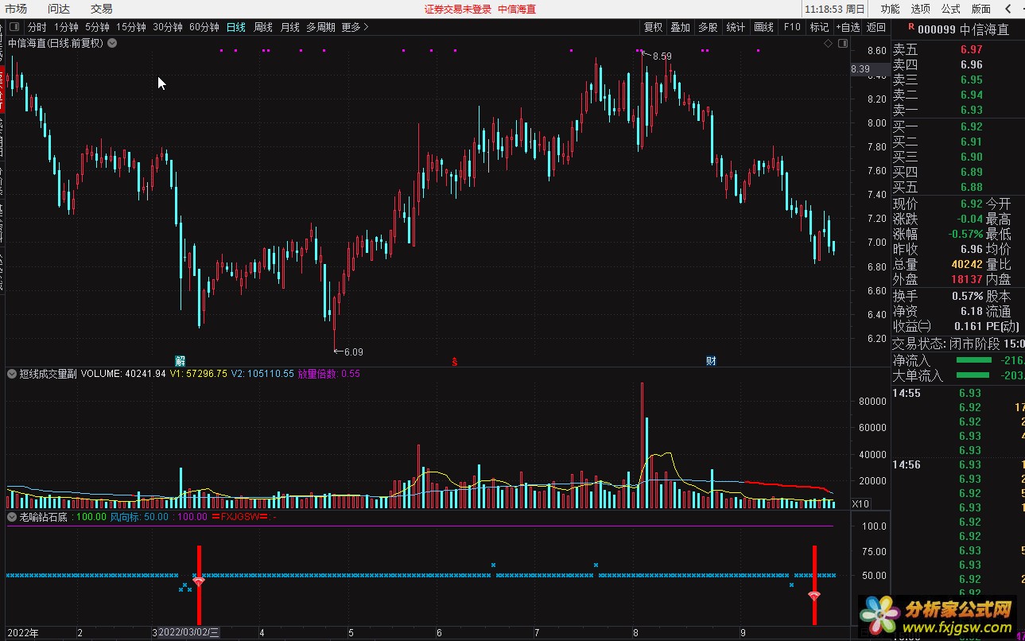Switch to the 月线 monthly period

point(290,27)
